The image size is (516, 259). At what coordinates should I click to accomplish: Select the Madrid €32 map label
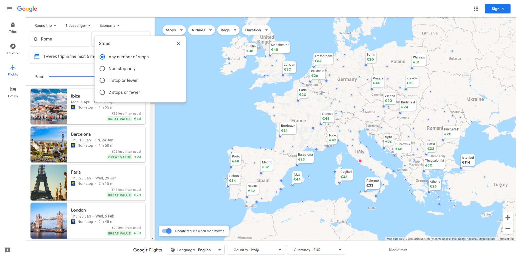267,165
